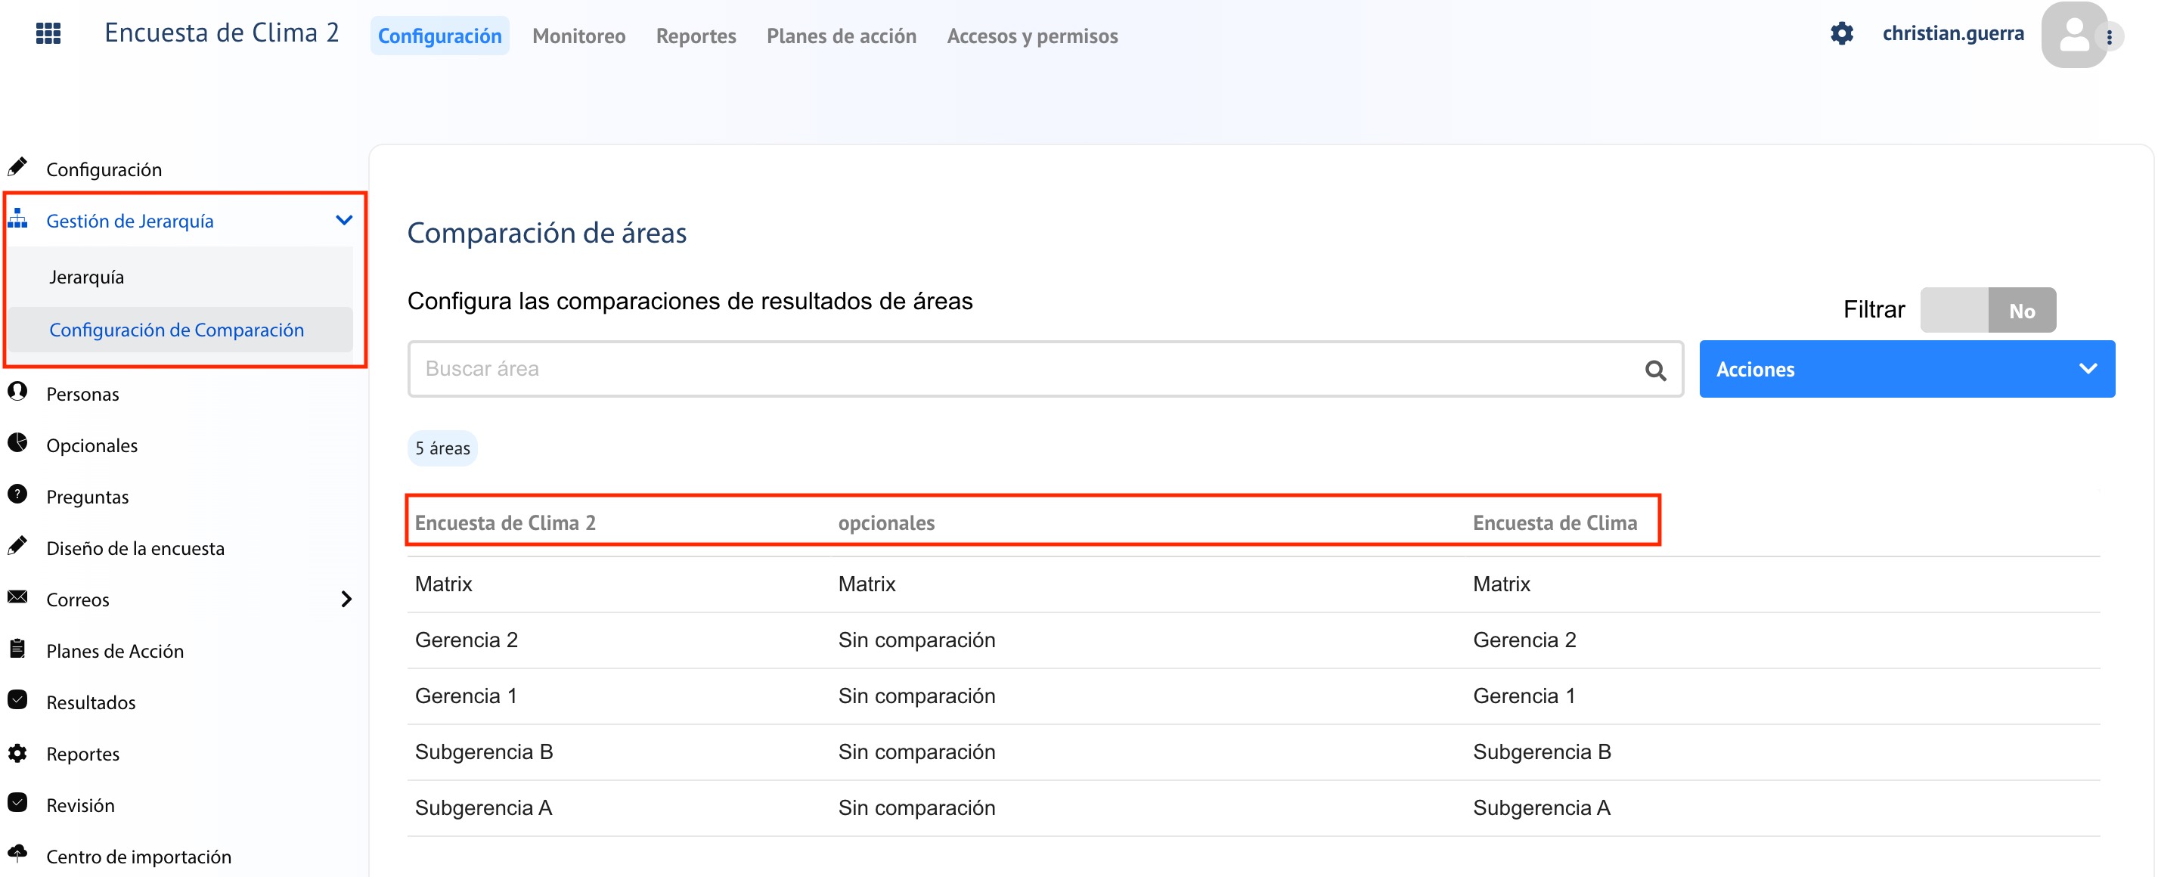Click the Revisión checkmark icon

(x=17, y=804)
